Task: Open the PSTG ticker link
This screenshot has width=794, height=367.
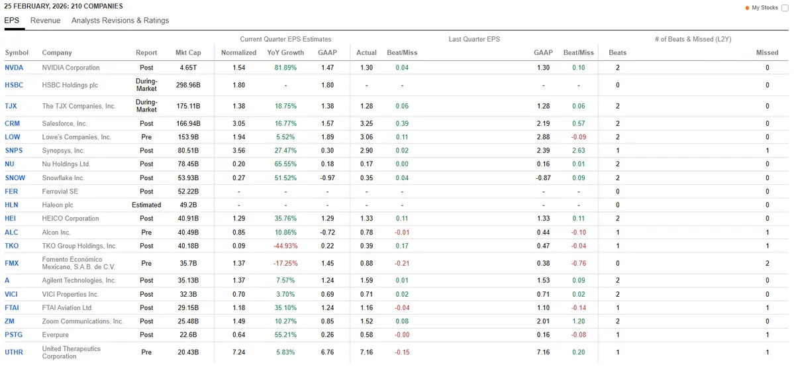Action: pyautogui.click(x=14, y=335)
